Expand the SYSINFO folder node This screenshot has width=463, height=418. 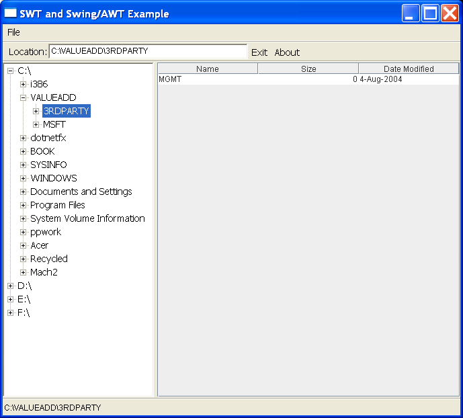[23, 165]
